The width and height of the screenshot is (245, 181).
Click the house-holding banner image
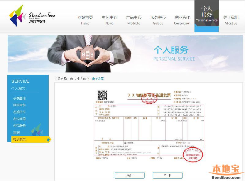coord(89,53)
